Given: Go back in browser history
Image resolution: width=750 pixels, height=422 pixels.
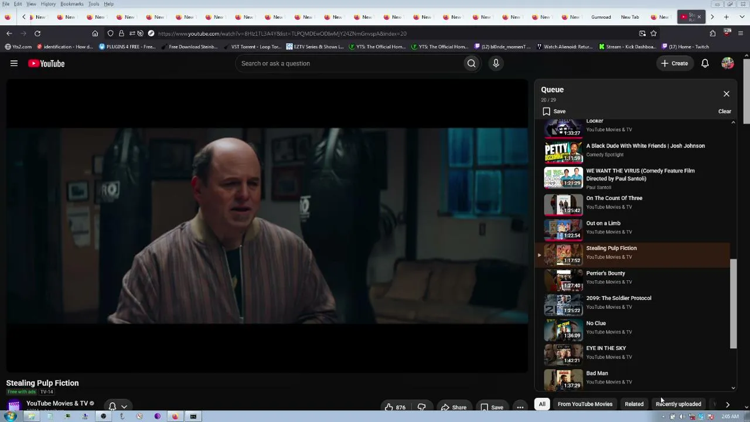Looking at the screenshot, I should coord(9,33).
